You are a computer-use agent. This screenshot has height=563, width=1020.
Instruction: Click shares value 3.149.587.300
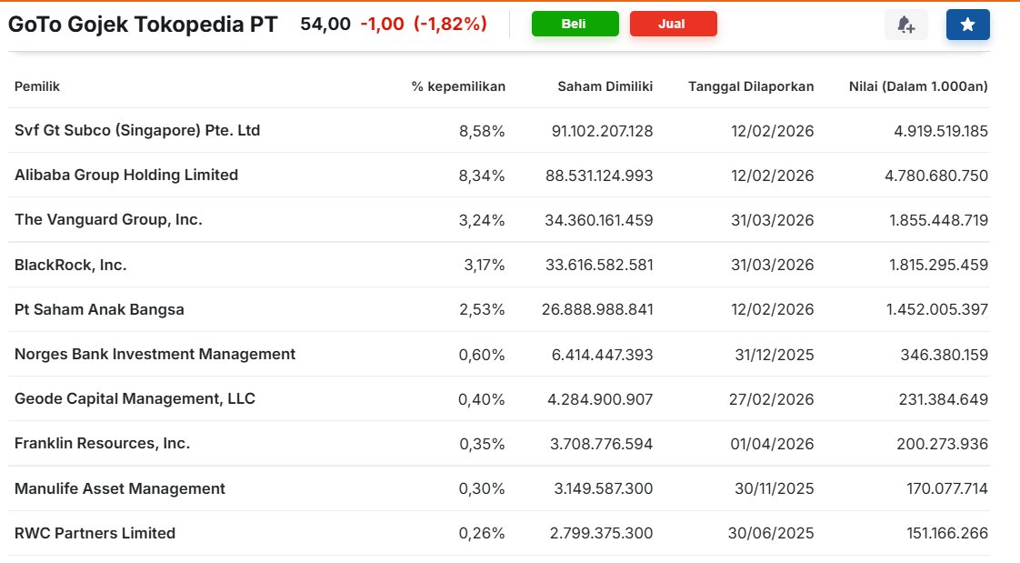point(604,488)
